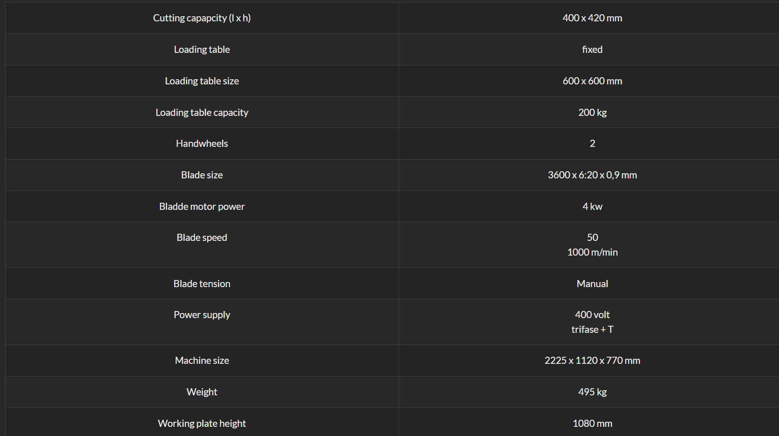The height and width of the screenshot is (436, 779).
Task: Select the 400 x 420 mm value
Action: 592,18
